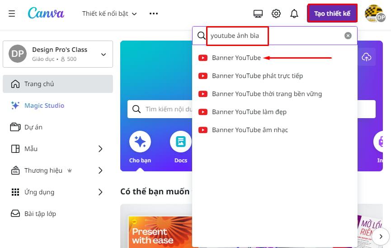Select Banner YouTube thời trang bền vững
Screen dimensions: 391x248
274,94
